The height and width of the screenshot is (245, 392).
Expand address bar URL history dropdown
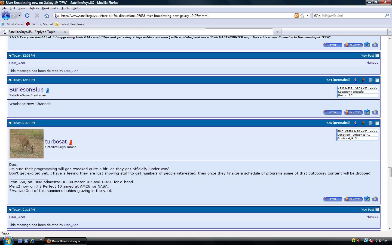click(308, 16)
